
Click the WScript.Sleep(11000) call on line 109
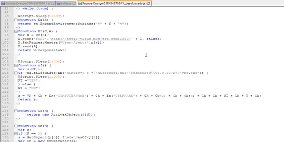tap(41, 77)
